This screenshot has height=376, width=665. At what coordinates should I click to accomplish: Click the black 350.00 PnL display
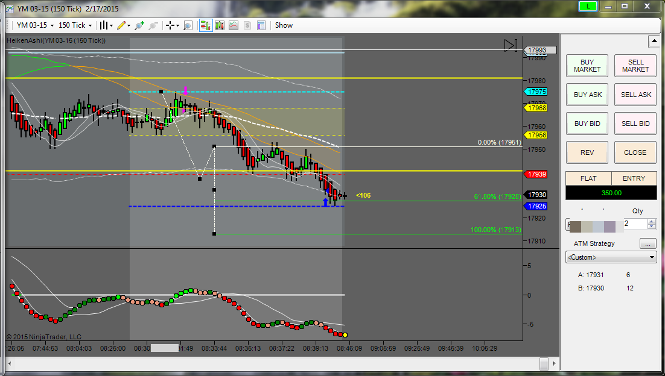(611, 193)
